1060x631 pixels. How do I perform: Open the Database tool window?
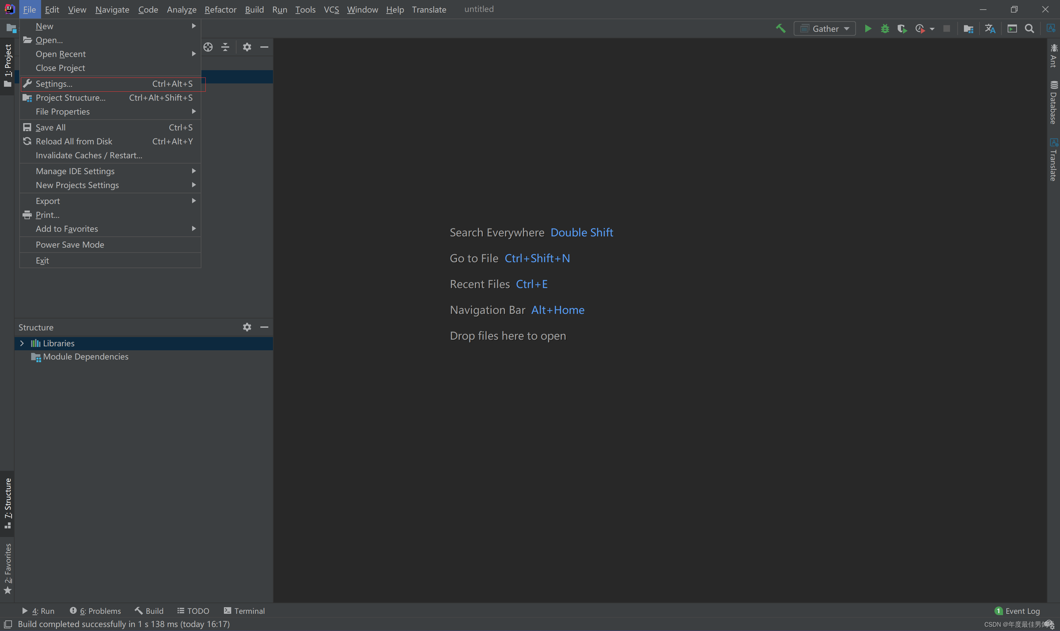[x=1054, y=102]
